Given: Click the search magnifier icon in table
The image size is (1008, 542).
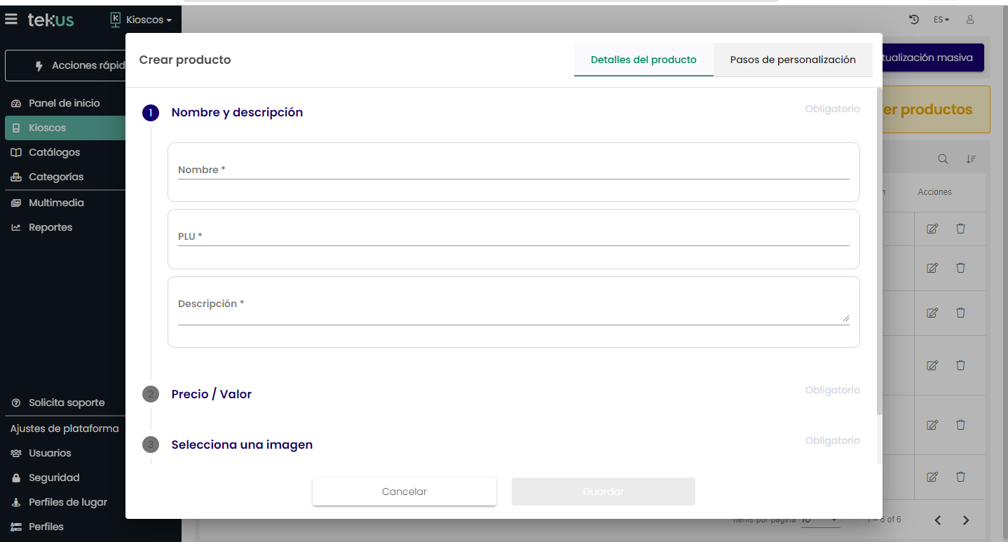Looking at the screenshot, I should (x=944, y=159).
